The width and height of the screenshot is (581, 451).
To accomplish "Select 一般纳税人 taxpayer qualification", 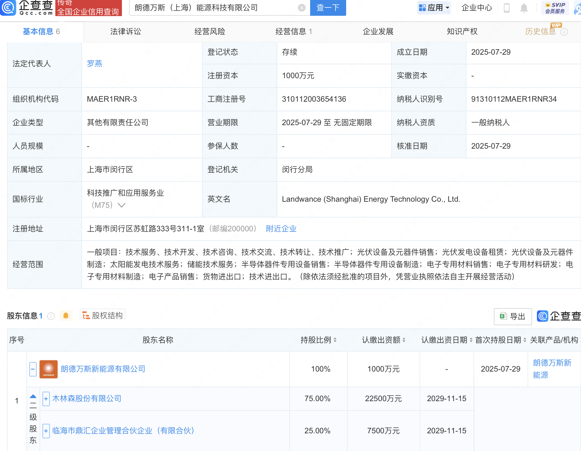I will (x=491, y=123).
